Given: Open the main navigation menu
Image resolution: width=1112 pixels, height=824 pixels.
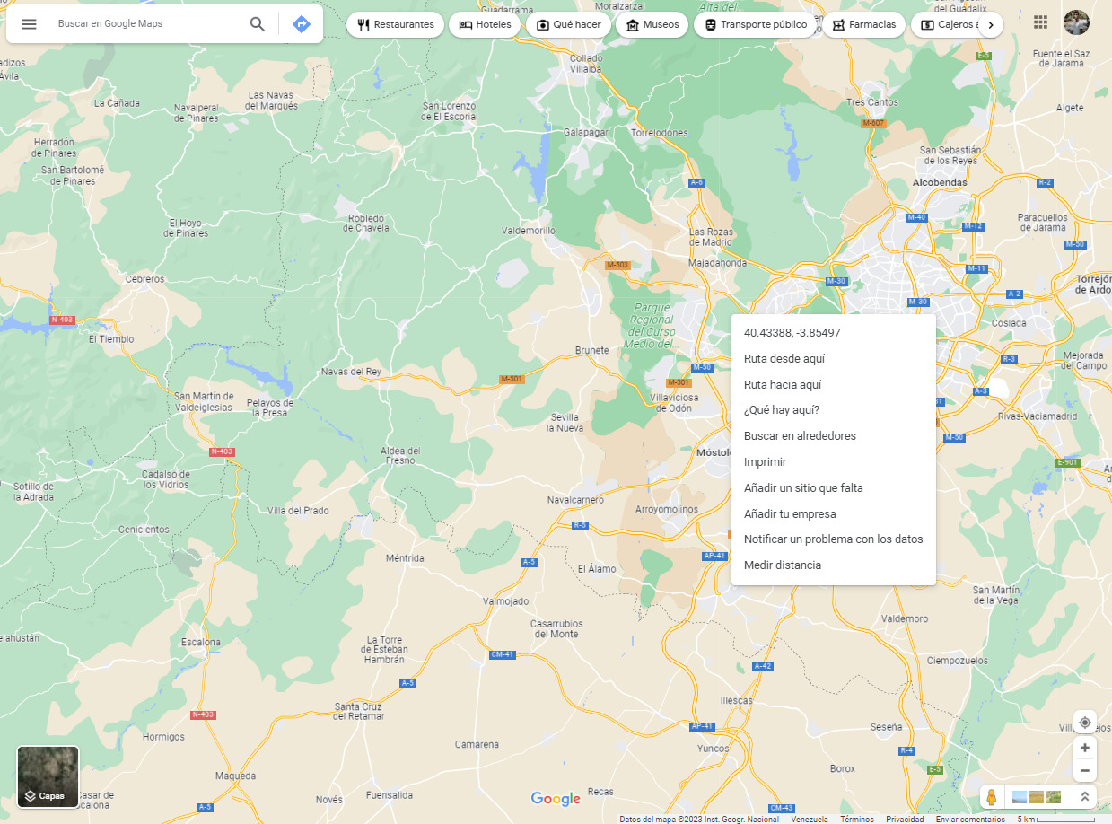Looking at the screenshot, I should click(29, 24).
